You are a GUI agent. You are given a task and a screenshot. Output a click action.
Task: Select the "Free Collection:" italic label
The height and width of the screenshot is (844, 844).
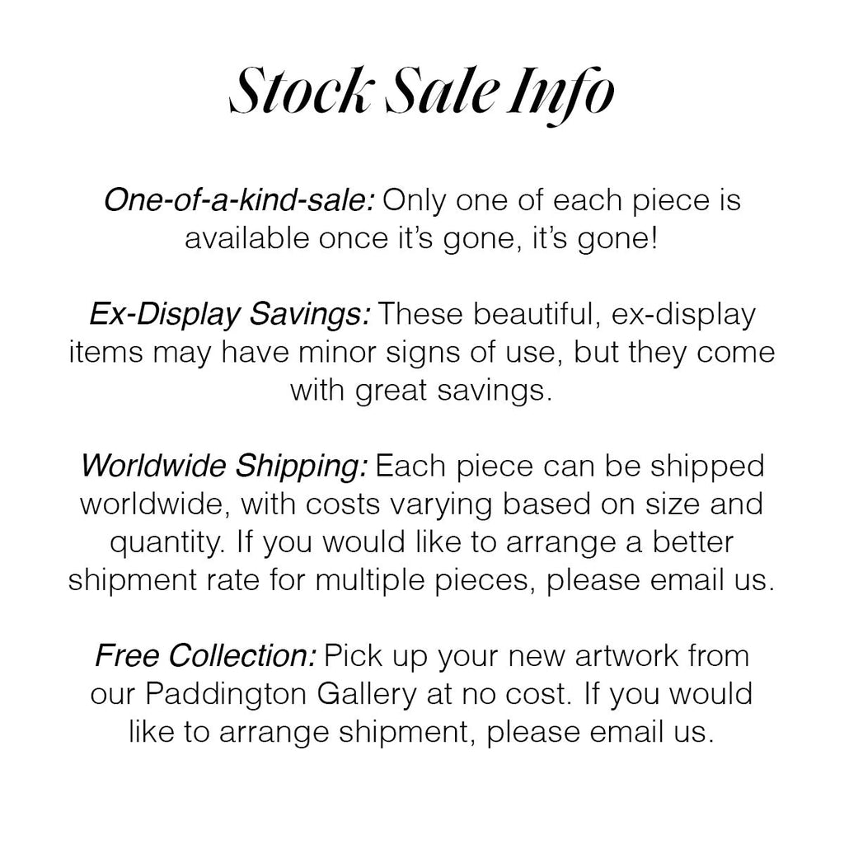click(205, 657)
